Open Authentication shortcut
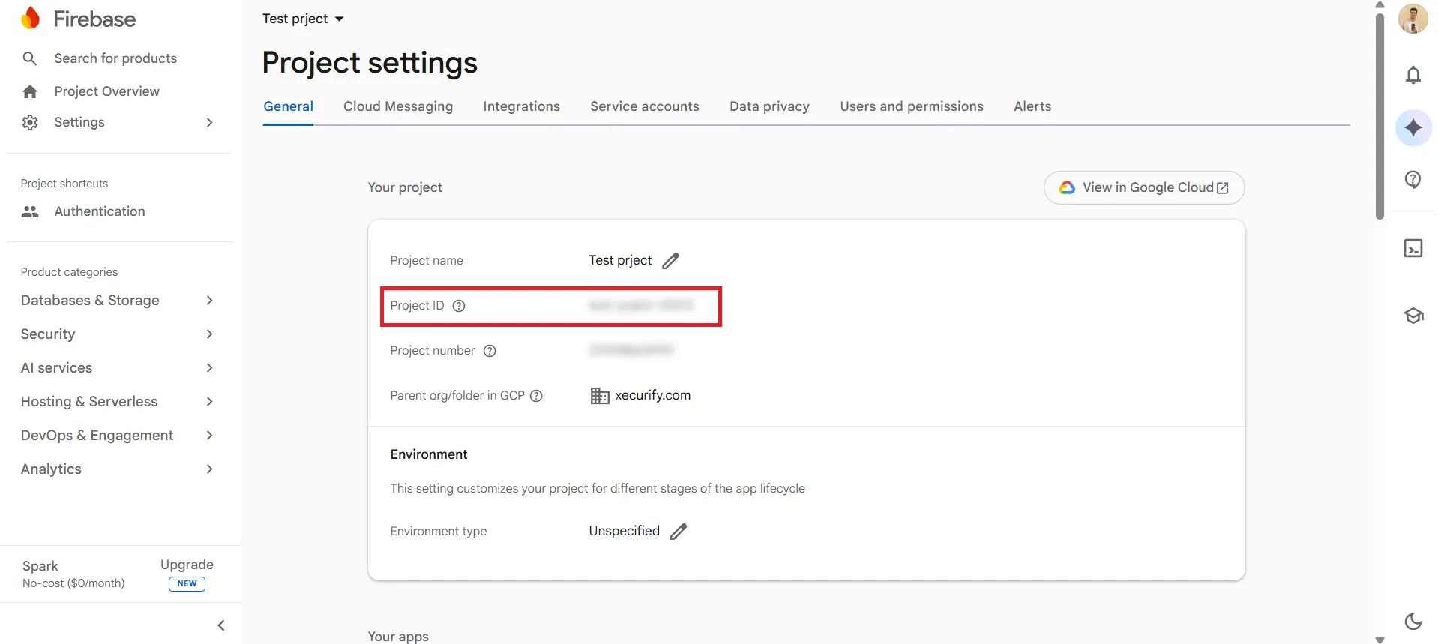 pos(100,211)
